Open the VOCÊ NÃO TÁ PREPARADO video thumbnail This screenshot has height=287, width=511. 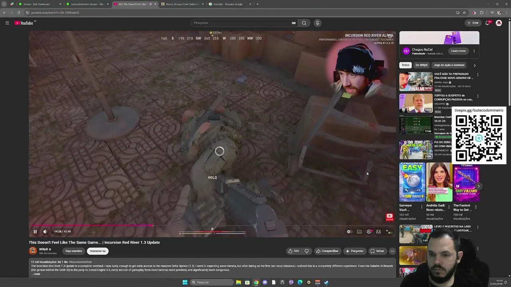click(x=416, y=81)
